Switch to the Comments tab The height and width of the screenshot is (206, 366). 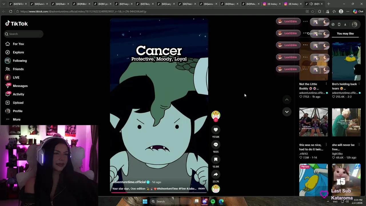[315, 33]
